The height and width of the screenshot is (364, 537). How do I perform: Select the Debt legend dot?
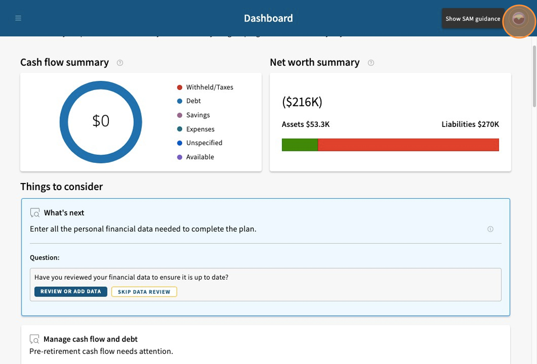(x=179, y=101)
